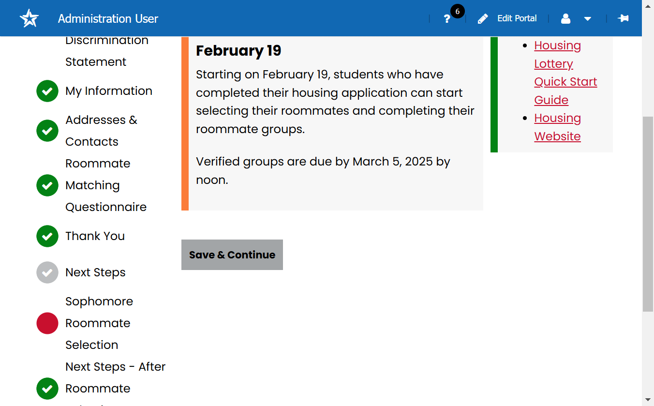Viewport: 654px width, 406px height.
Task: Click the Save & Continue button
Action: pos(232,255)
